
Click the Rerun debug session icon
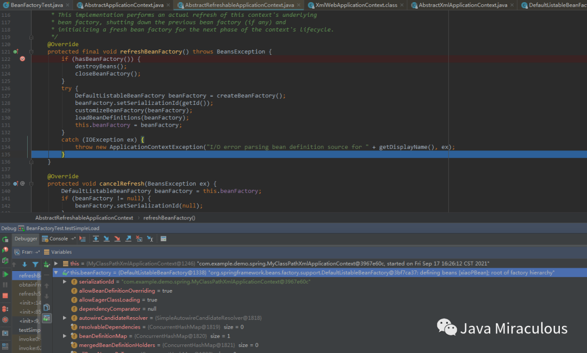tap(5, 239)
